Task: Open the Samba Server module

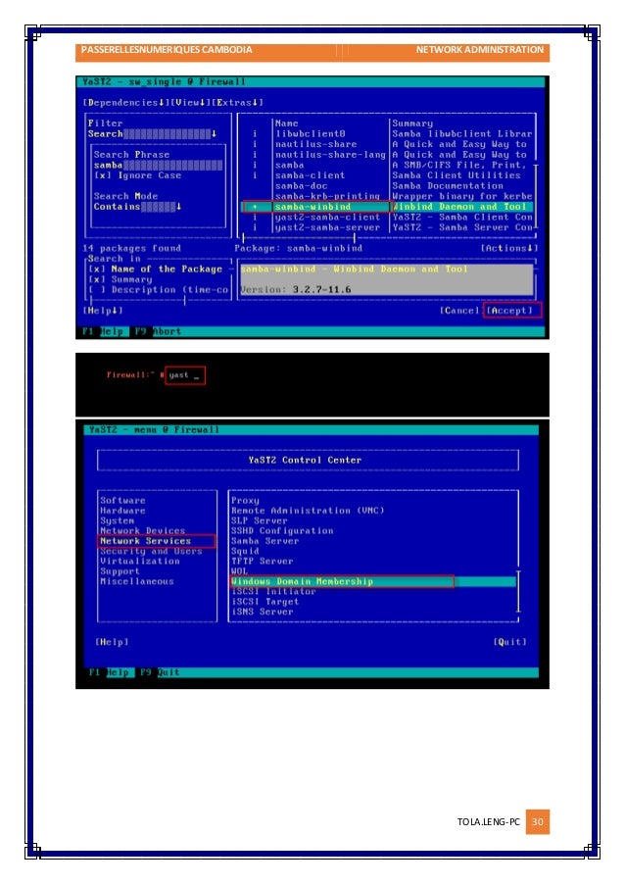Action: pyautogui.click(x=265, y=541)
